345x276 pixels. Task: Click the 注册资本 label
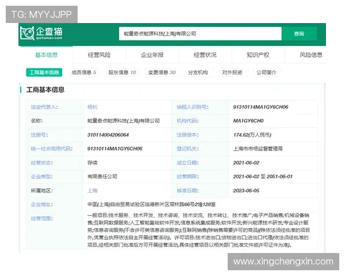(187, 135)
